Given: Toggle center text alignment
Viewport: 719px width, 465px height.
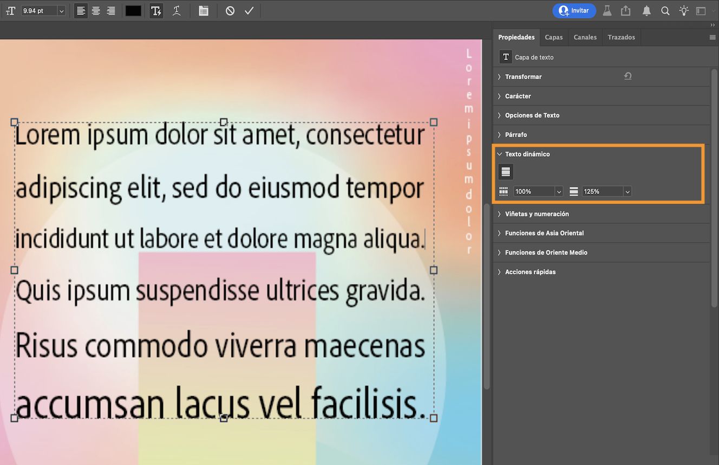Looking at the screenshot, I should pos(95,10).
